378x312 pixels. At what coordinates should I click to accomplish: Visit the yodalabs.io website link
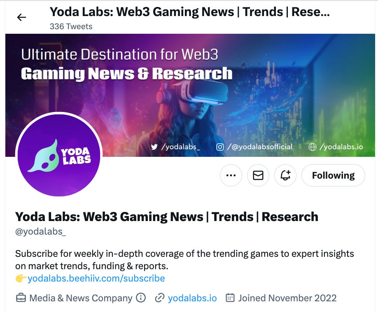click(x=192, y=298)
